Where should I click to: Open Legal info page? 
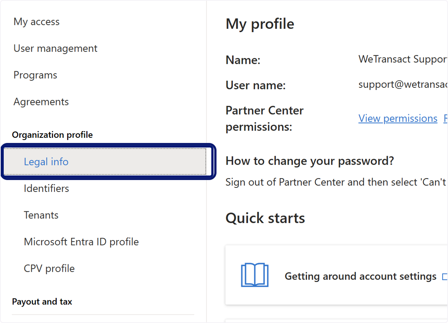click(105, 162)
